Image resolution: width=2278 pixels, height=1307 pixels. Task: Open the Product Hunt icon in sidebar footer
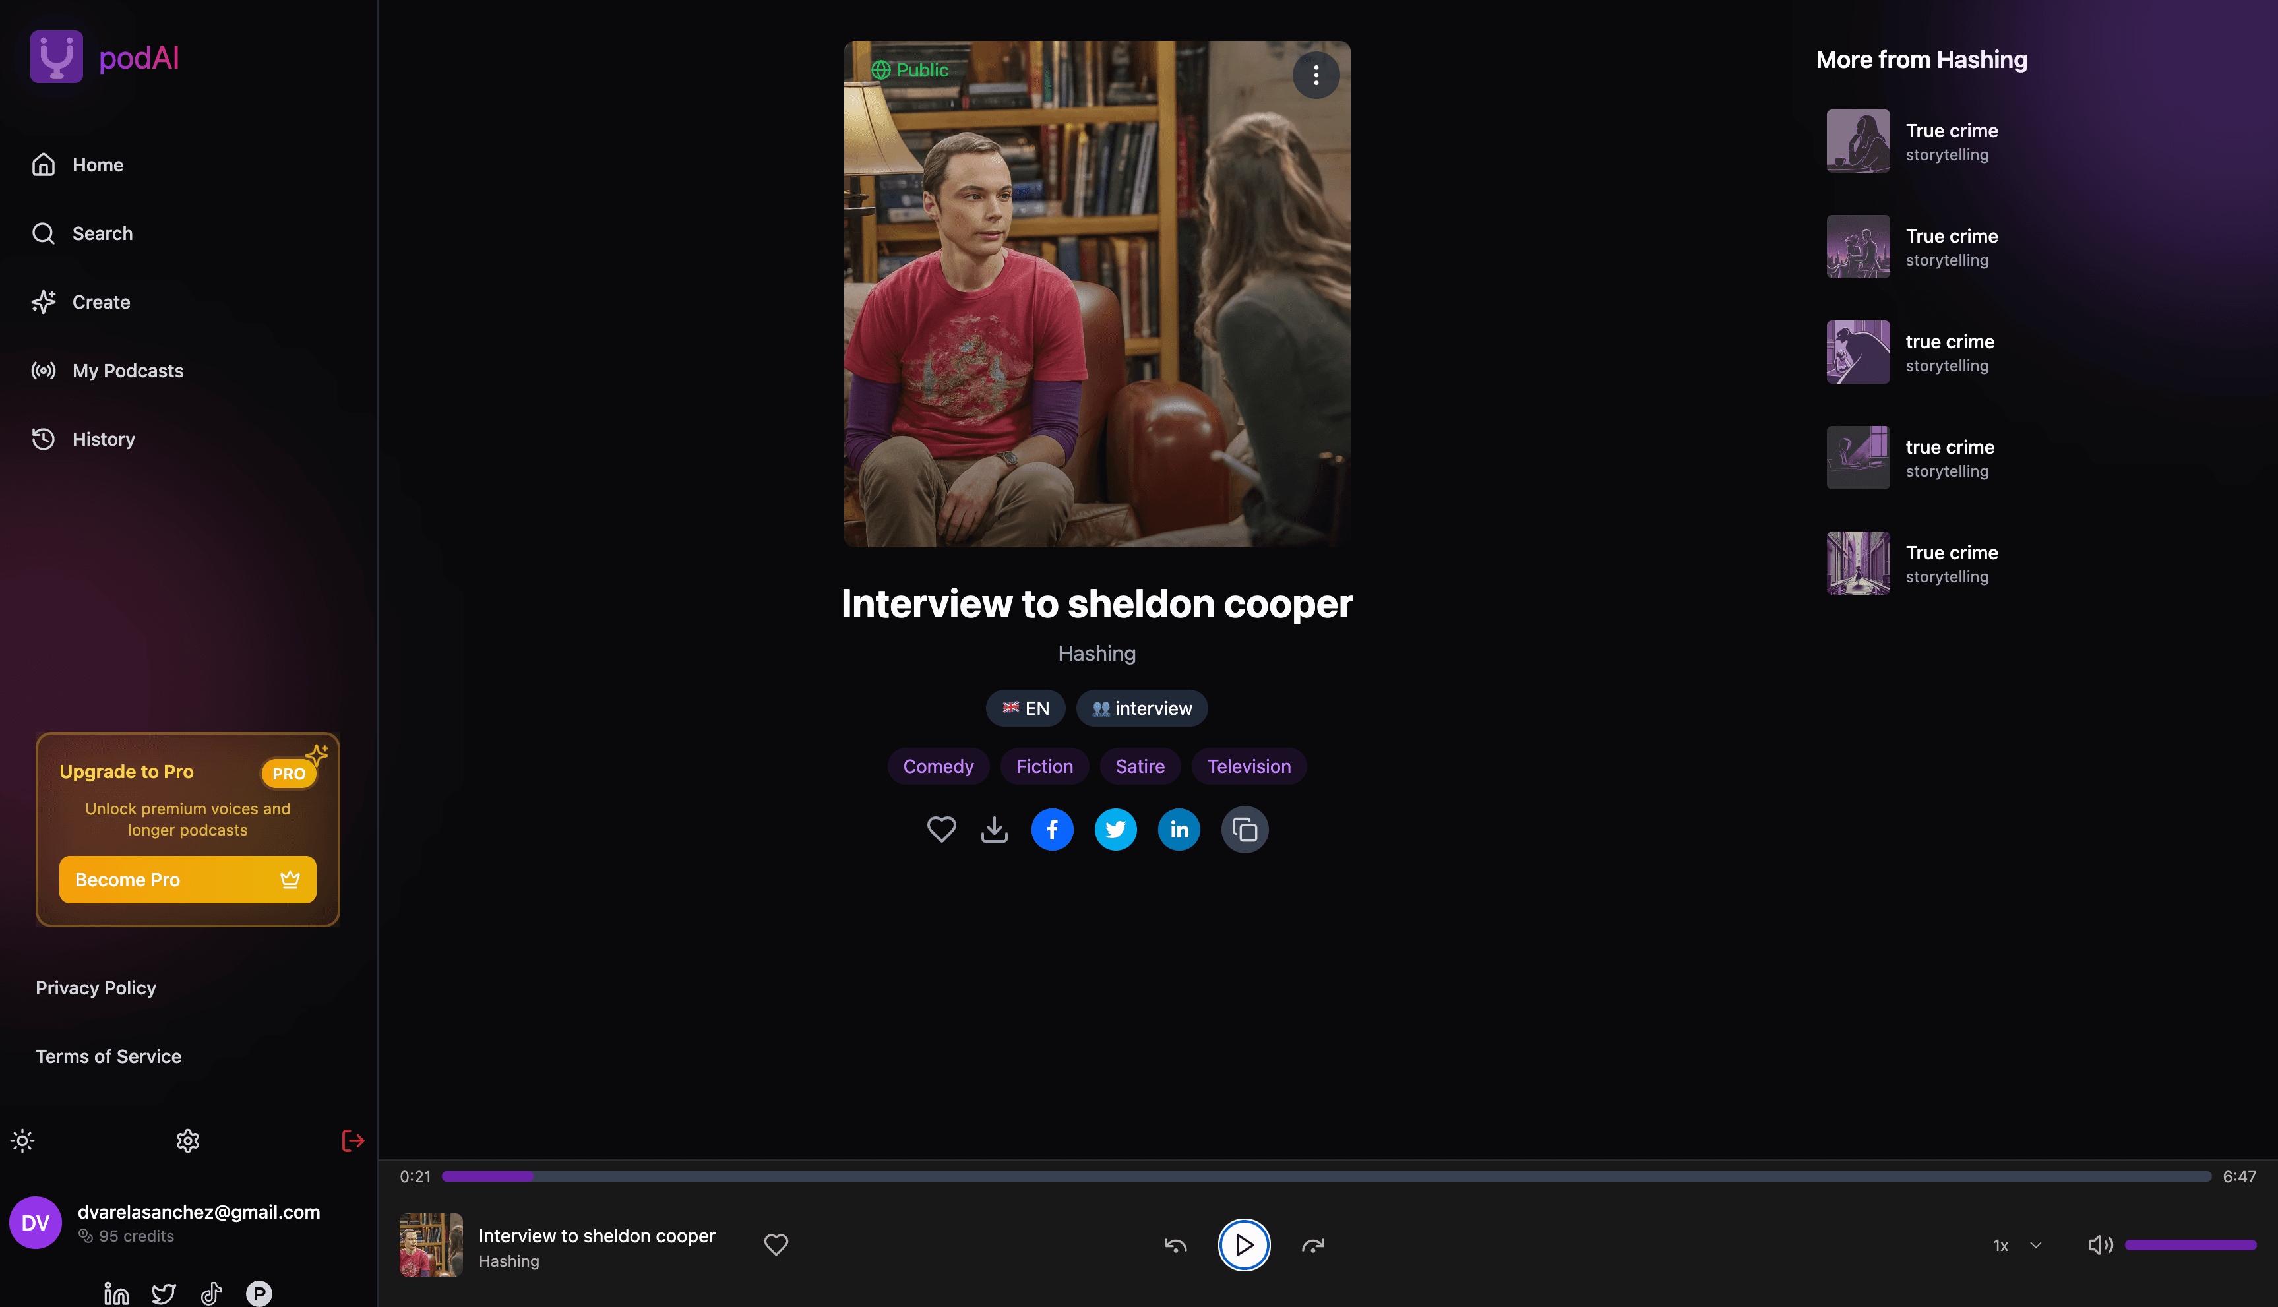point(259,1292)
